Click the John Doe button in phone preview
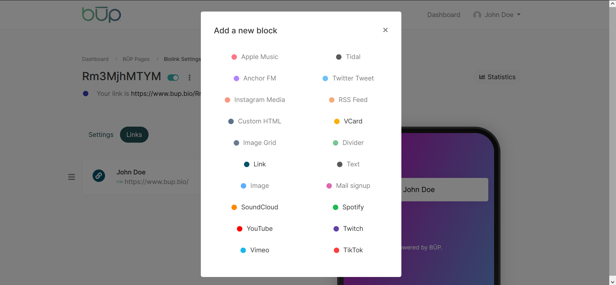Screen dimensions: 616x285 click(x=445, y=189)
